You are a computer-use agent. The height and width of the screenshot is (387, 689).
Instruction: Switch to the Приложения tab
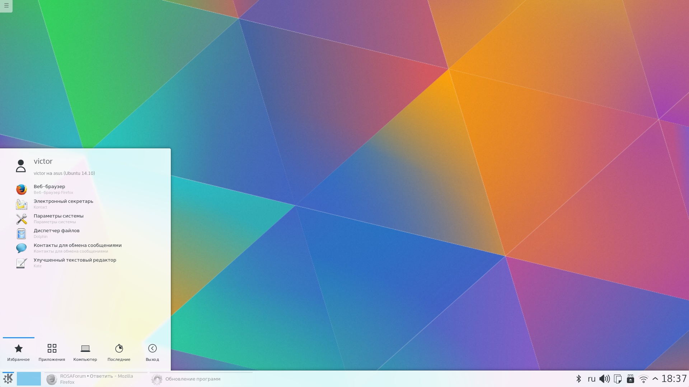pos(52,352)
